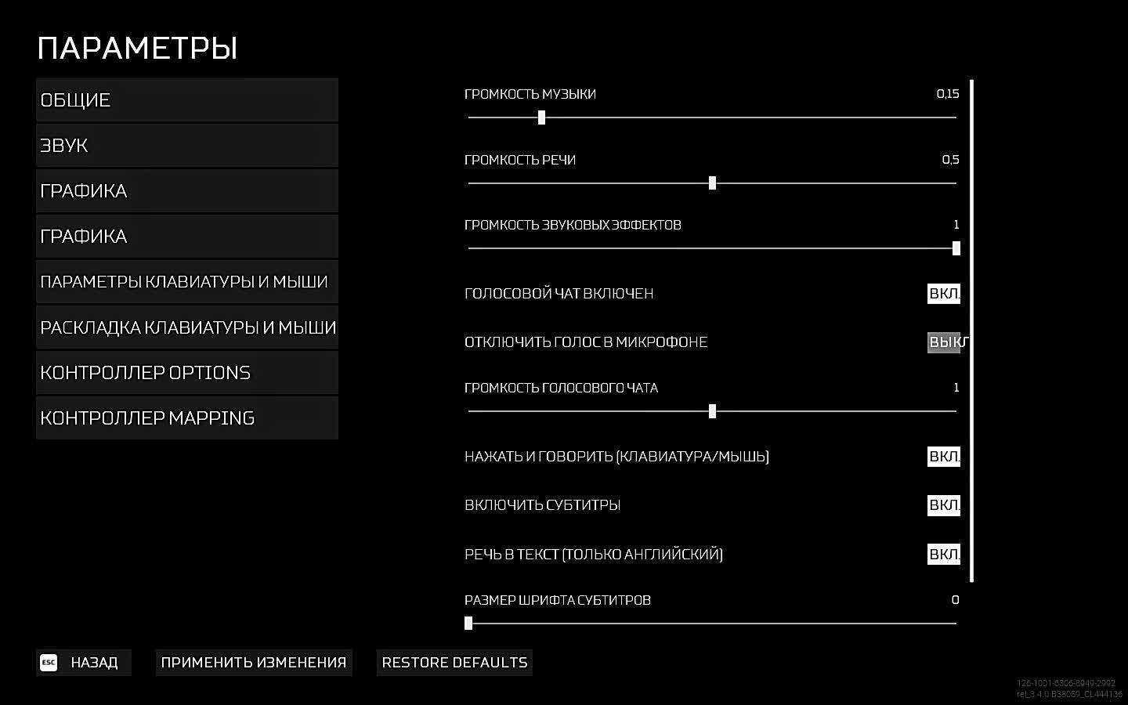This screenshot has width=1128, height=705.
Task: Open ПАРАМЕТРЫ КЛАВИАТУРЫ И МЫШИ section
Action: (x=186, y=282)
